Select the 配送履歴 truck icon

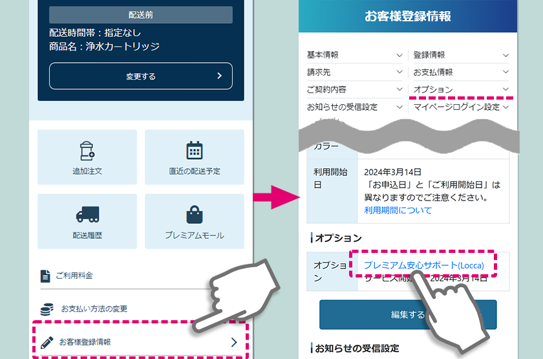click(87, 214)
